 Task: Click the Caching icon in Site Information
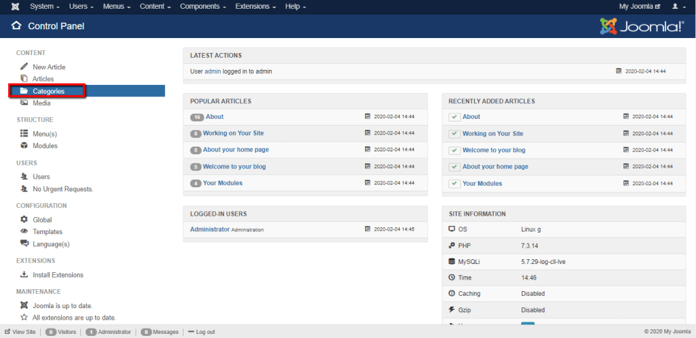(452, 293)
